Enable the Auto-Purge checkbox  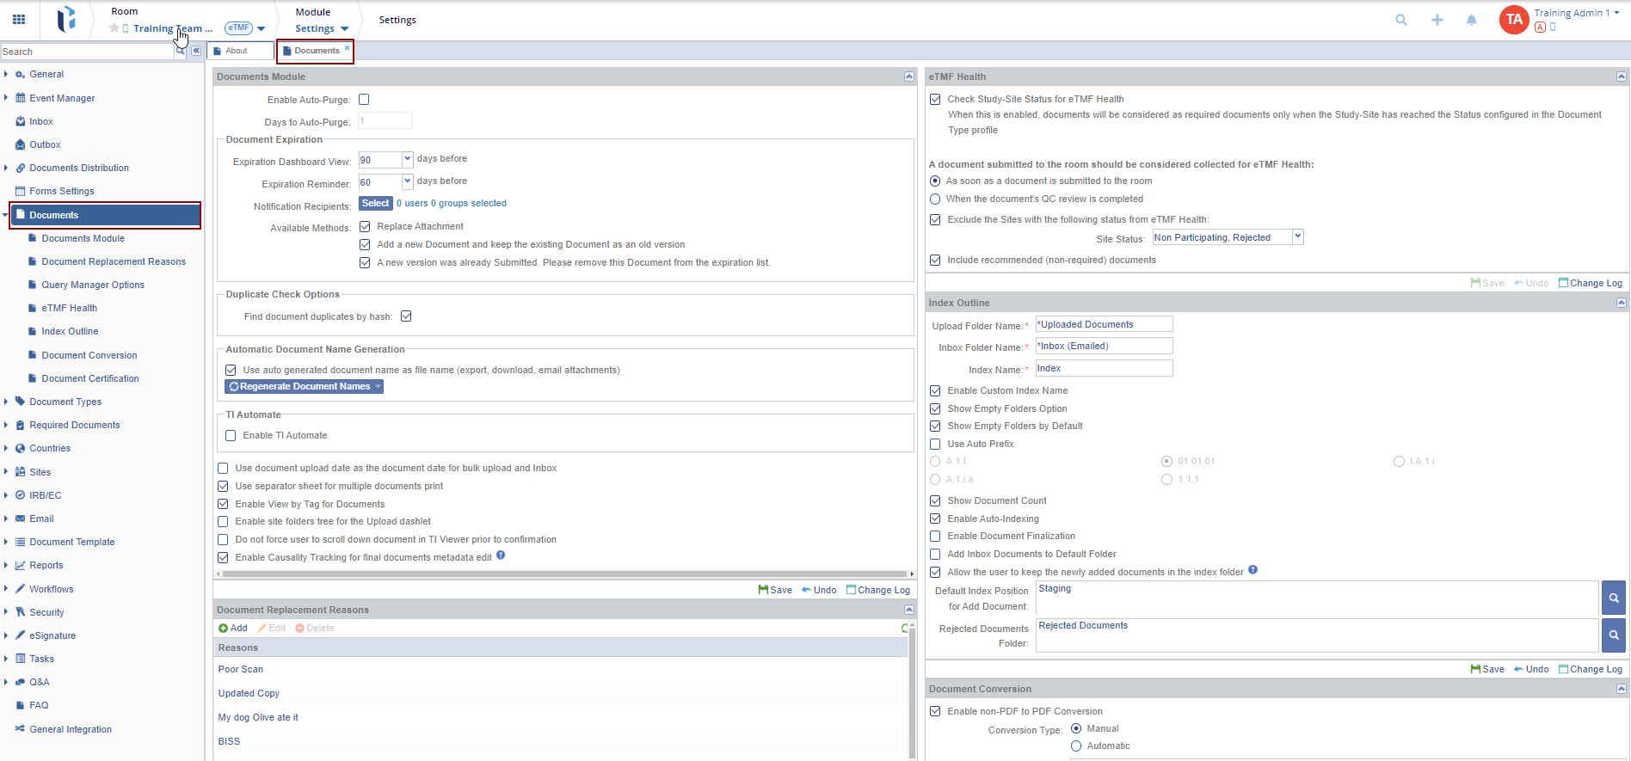click(x=364, y=100)
